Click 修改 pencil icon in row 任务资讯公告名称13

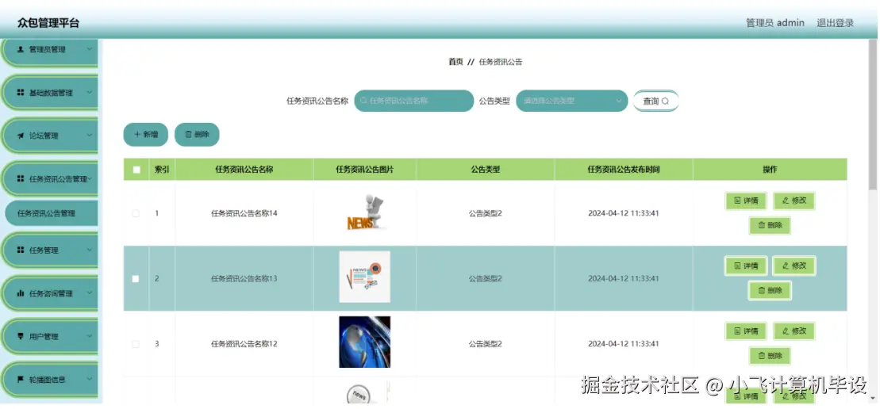pos(786,266)
